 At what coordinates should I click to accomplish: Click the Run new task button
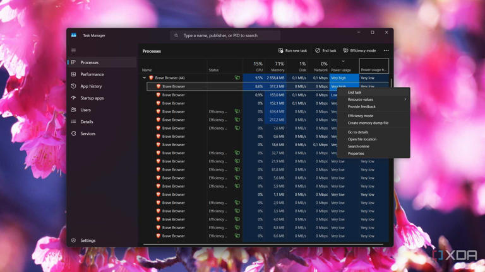(292, 50)
